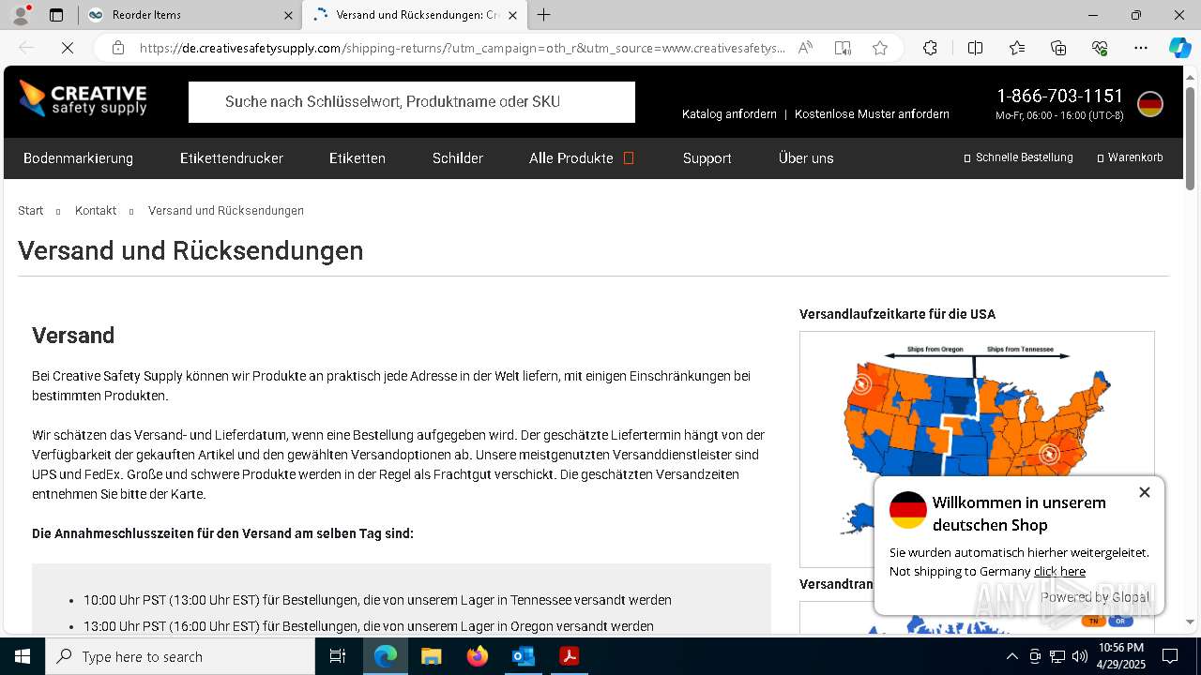Expand Alle Produkte dropdown
1201x675 pixels.
point(582,158)
